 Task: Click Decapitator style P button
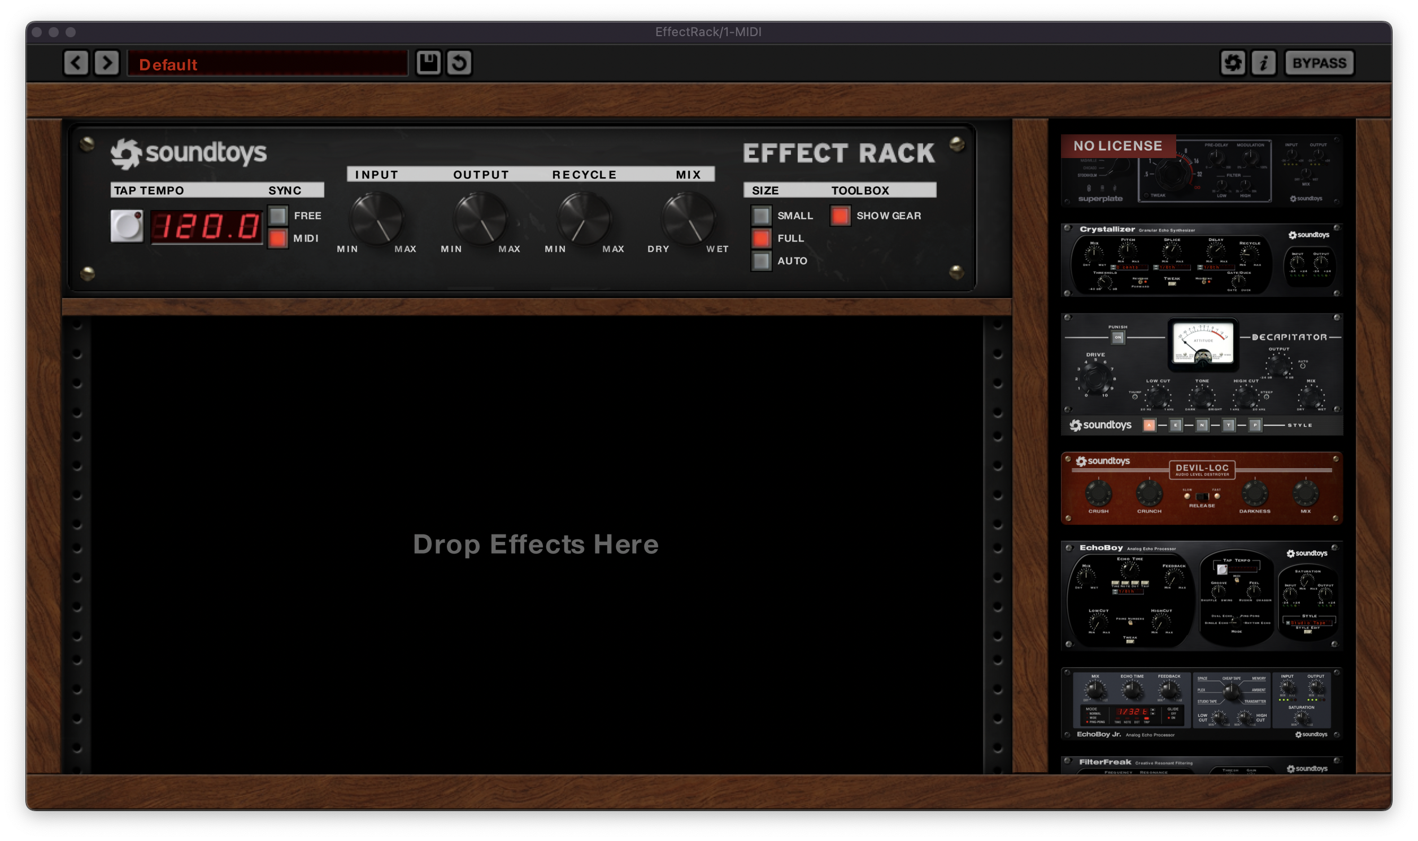point(1255,425)
